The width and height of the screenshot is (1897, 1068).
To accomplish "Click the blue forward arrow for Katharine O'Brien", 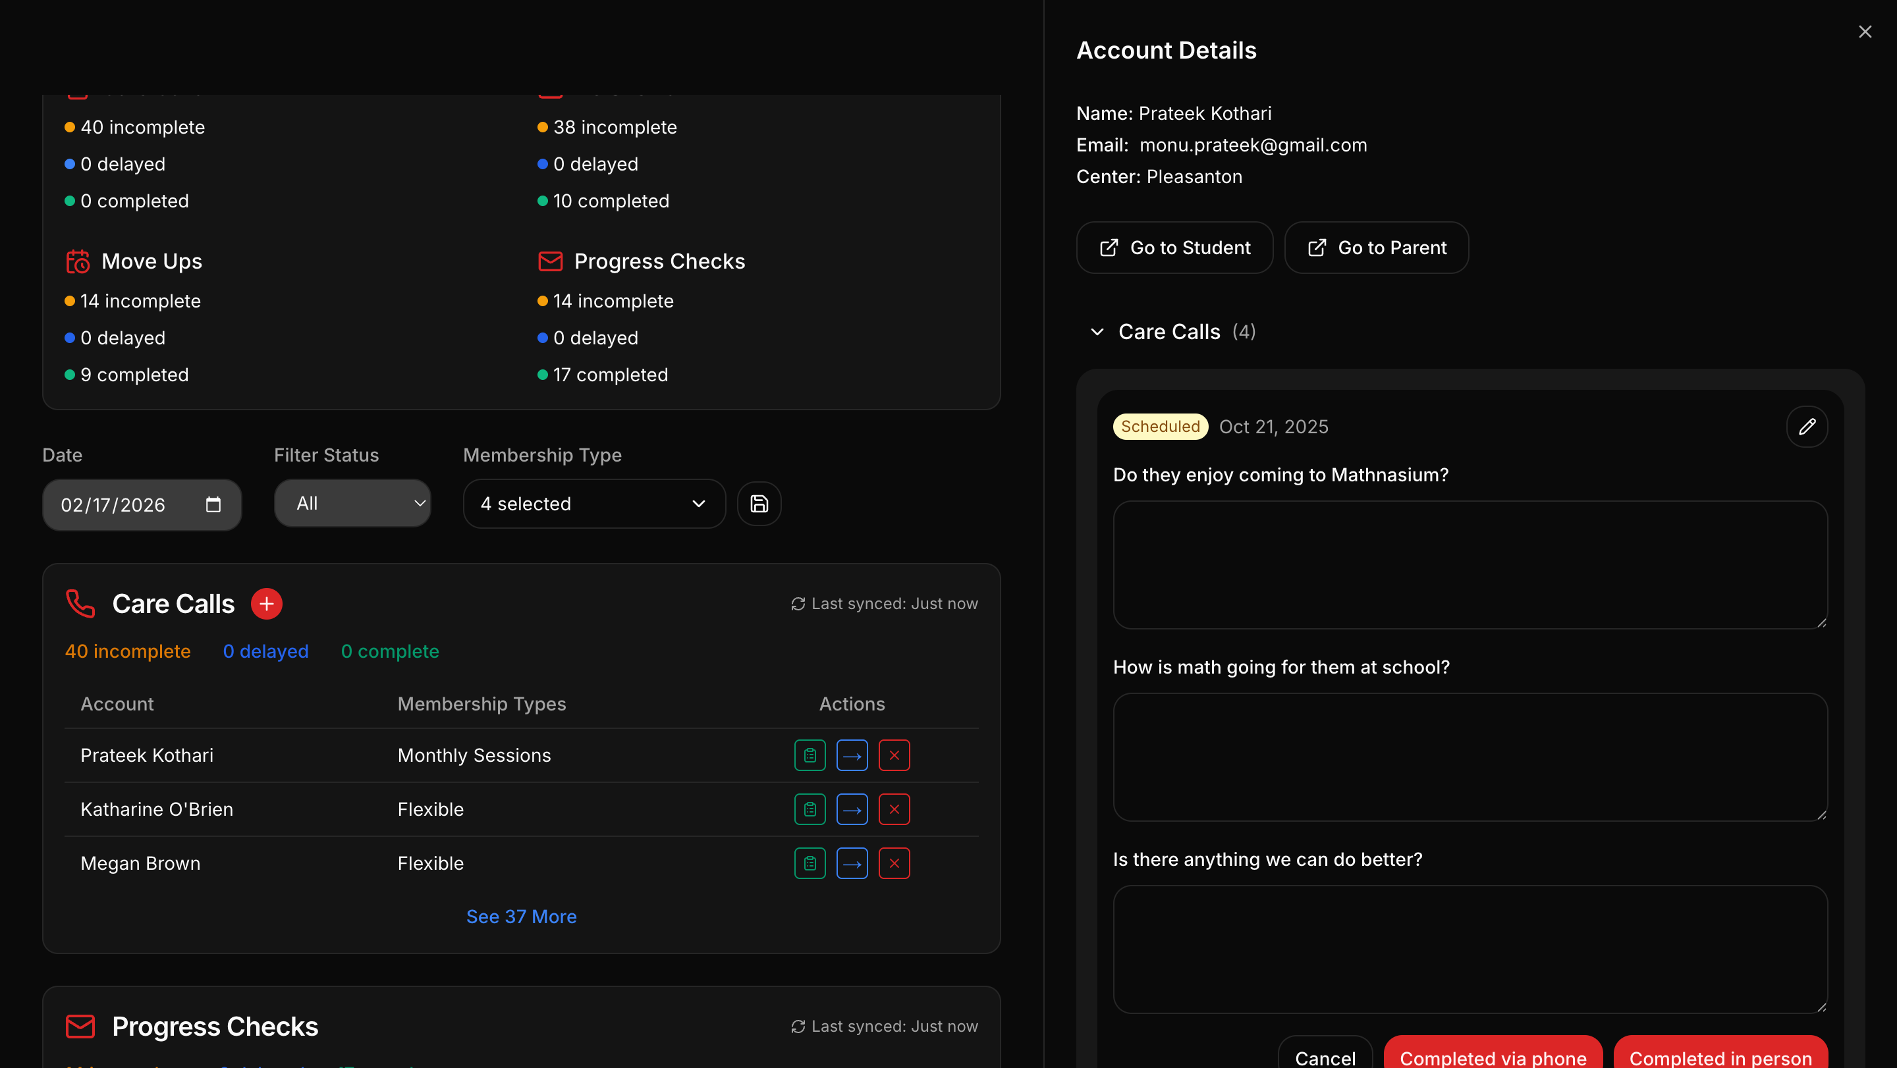I will click(852, 809).
